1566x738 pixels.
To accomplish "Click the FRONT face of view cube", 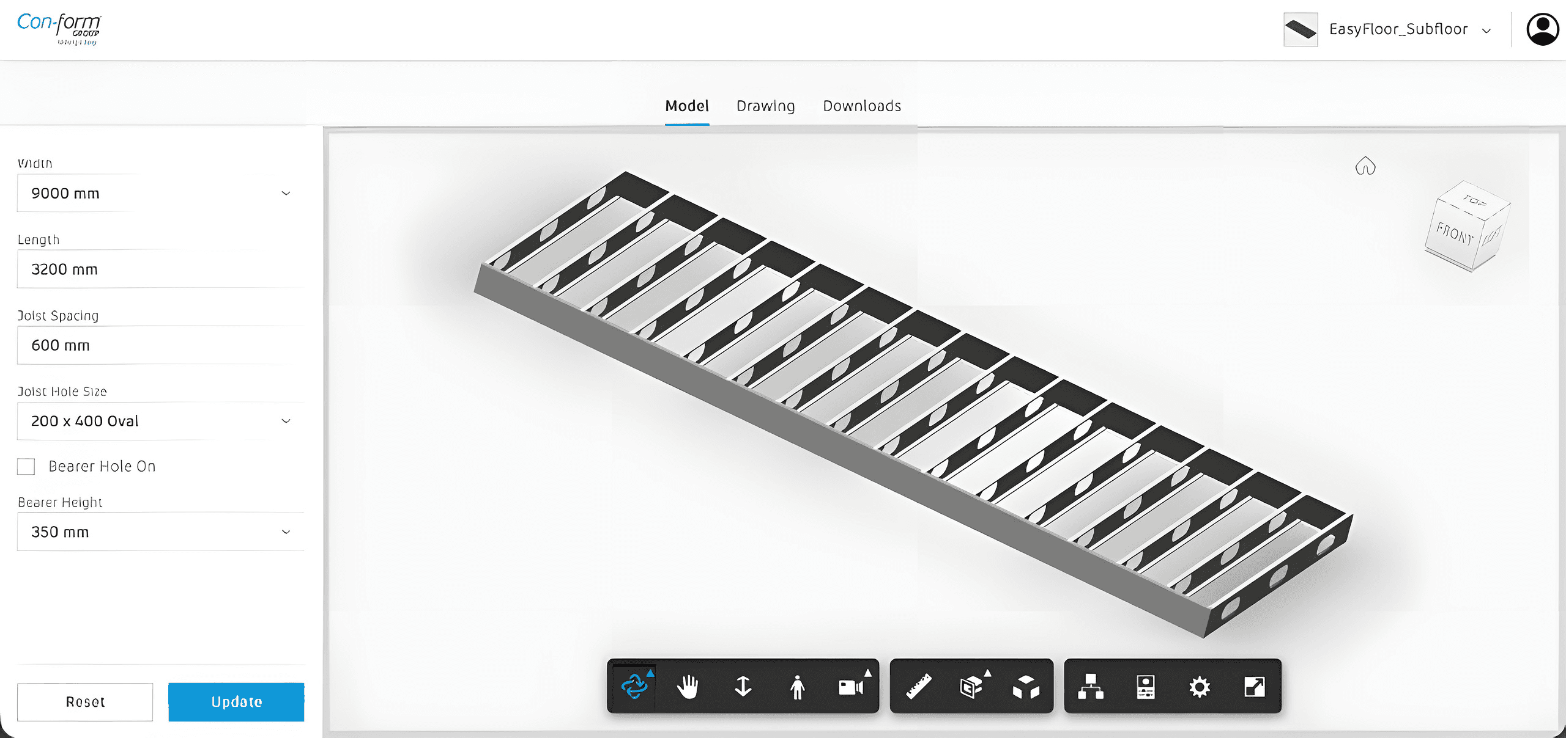I will coord(1455,234).
